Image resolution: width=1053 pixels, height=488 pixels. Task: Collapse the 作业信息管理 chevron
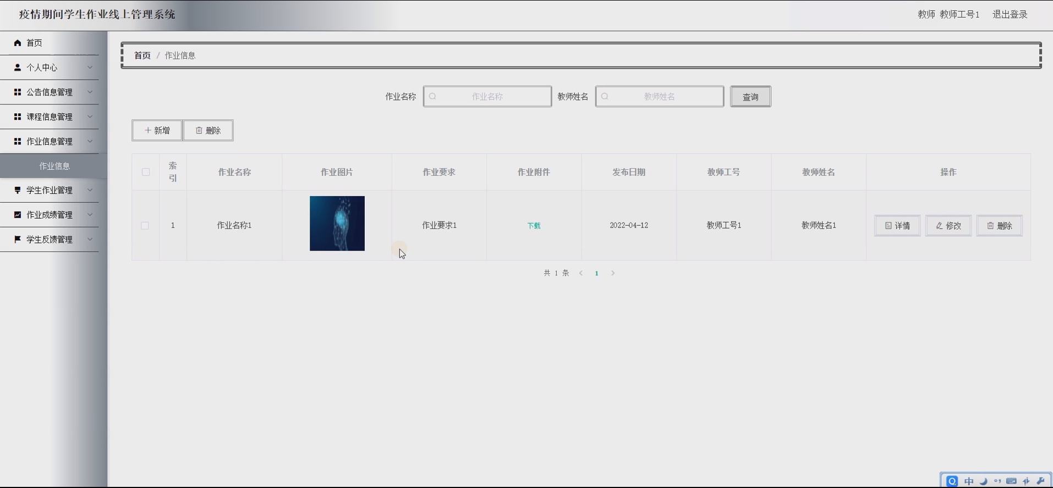90,141
